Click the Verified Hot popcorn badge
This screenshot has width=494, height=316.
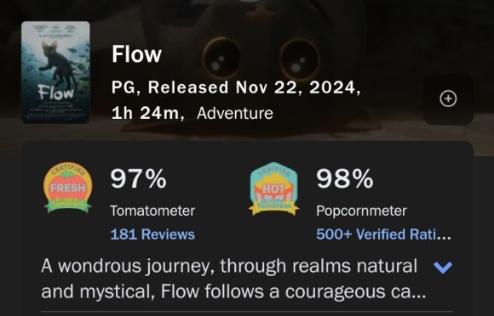(x=273, y=189)
